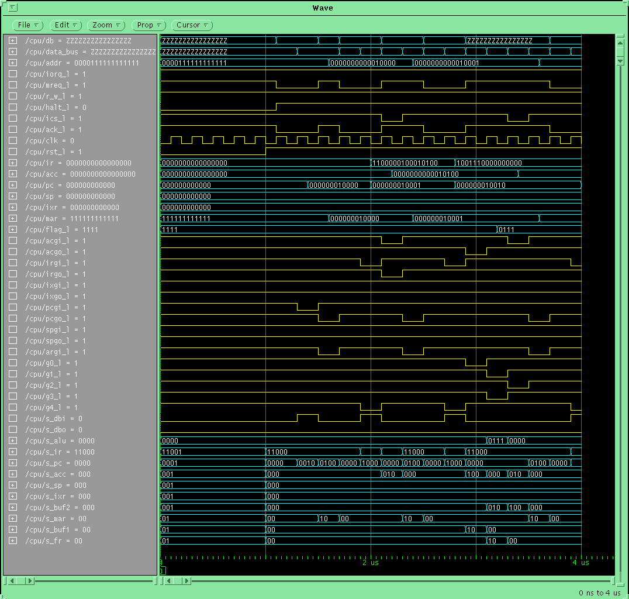Click the signal list horizontal scrollbar track
Screen dimensions: 629x599
click(x=94, y=581)
